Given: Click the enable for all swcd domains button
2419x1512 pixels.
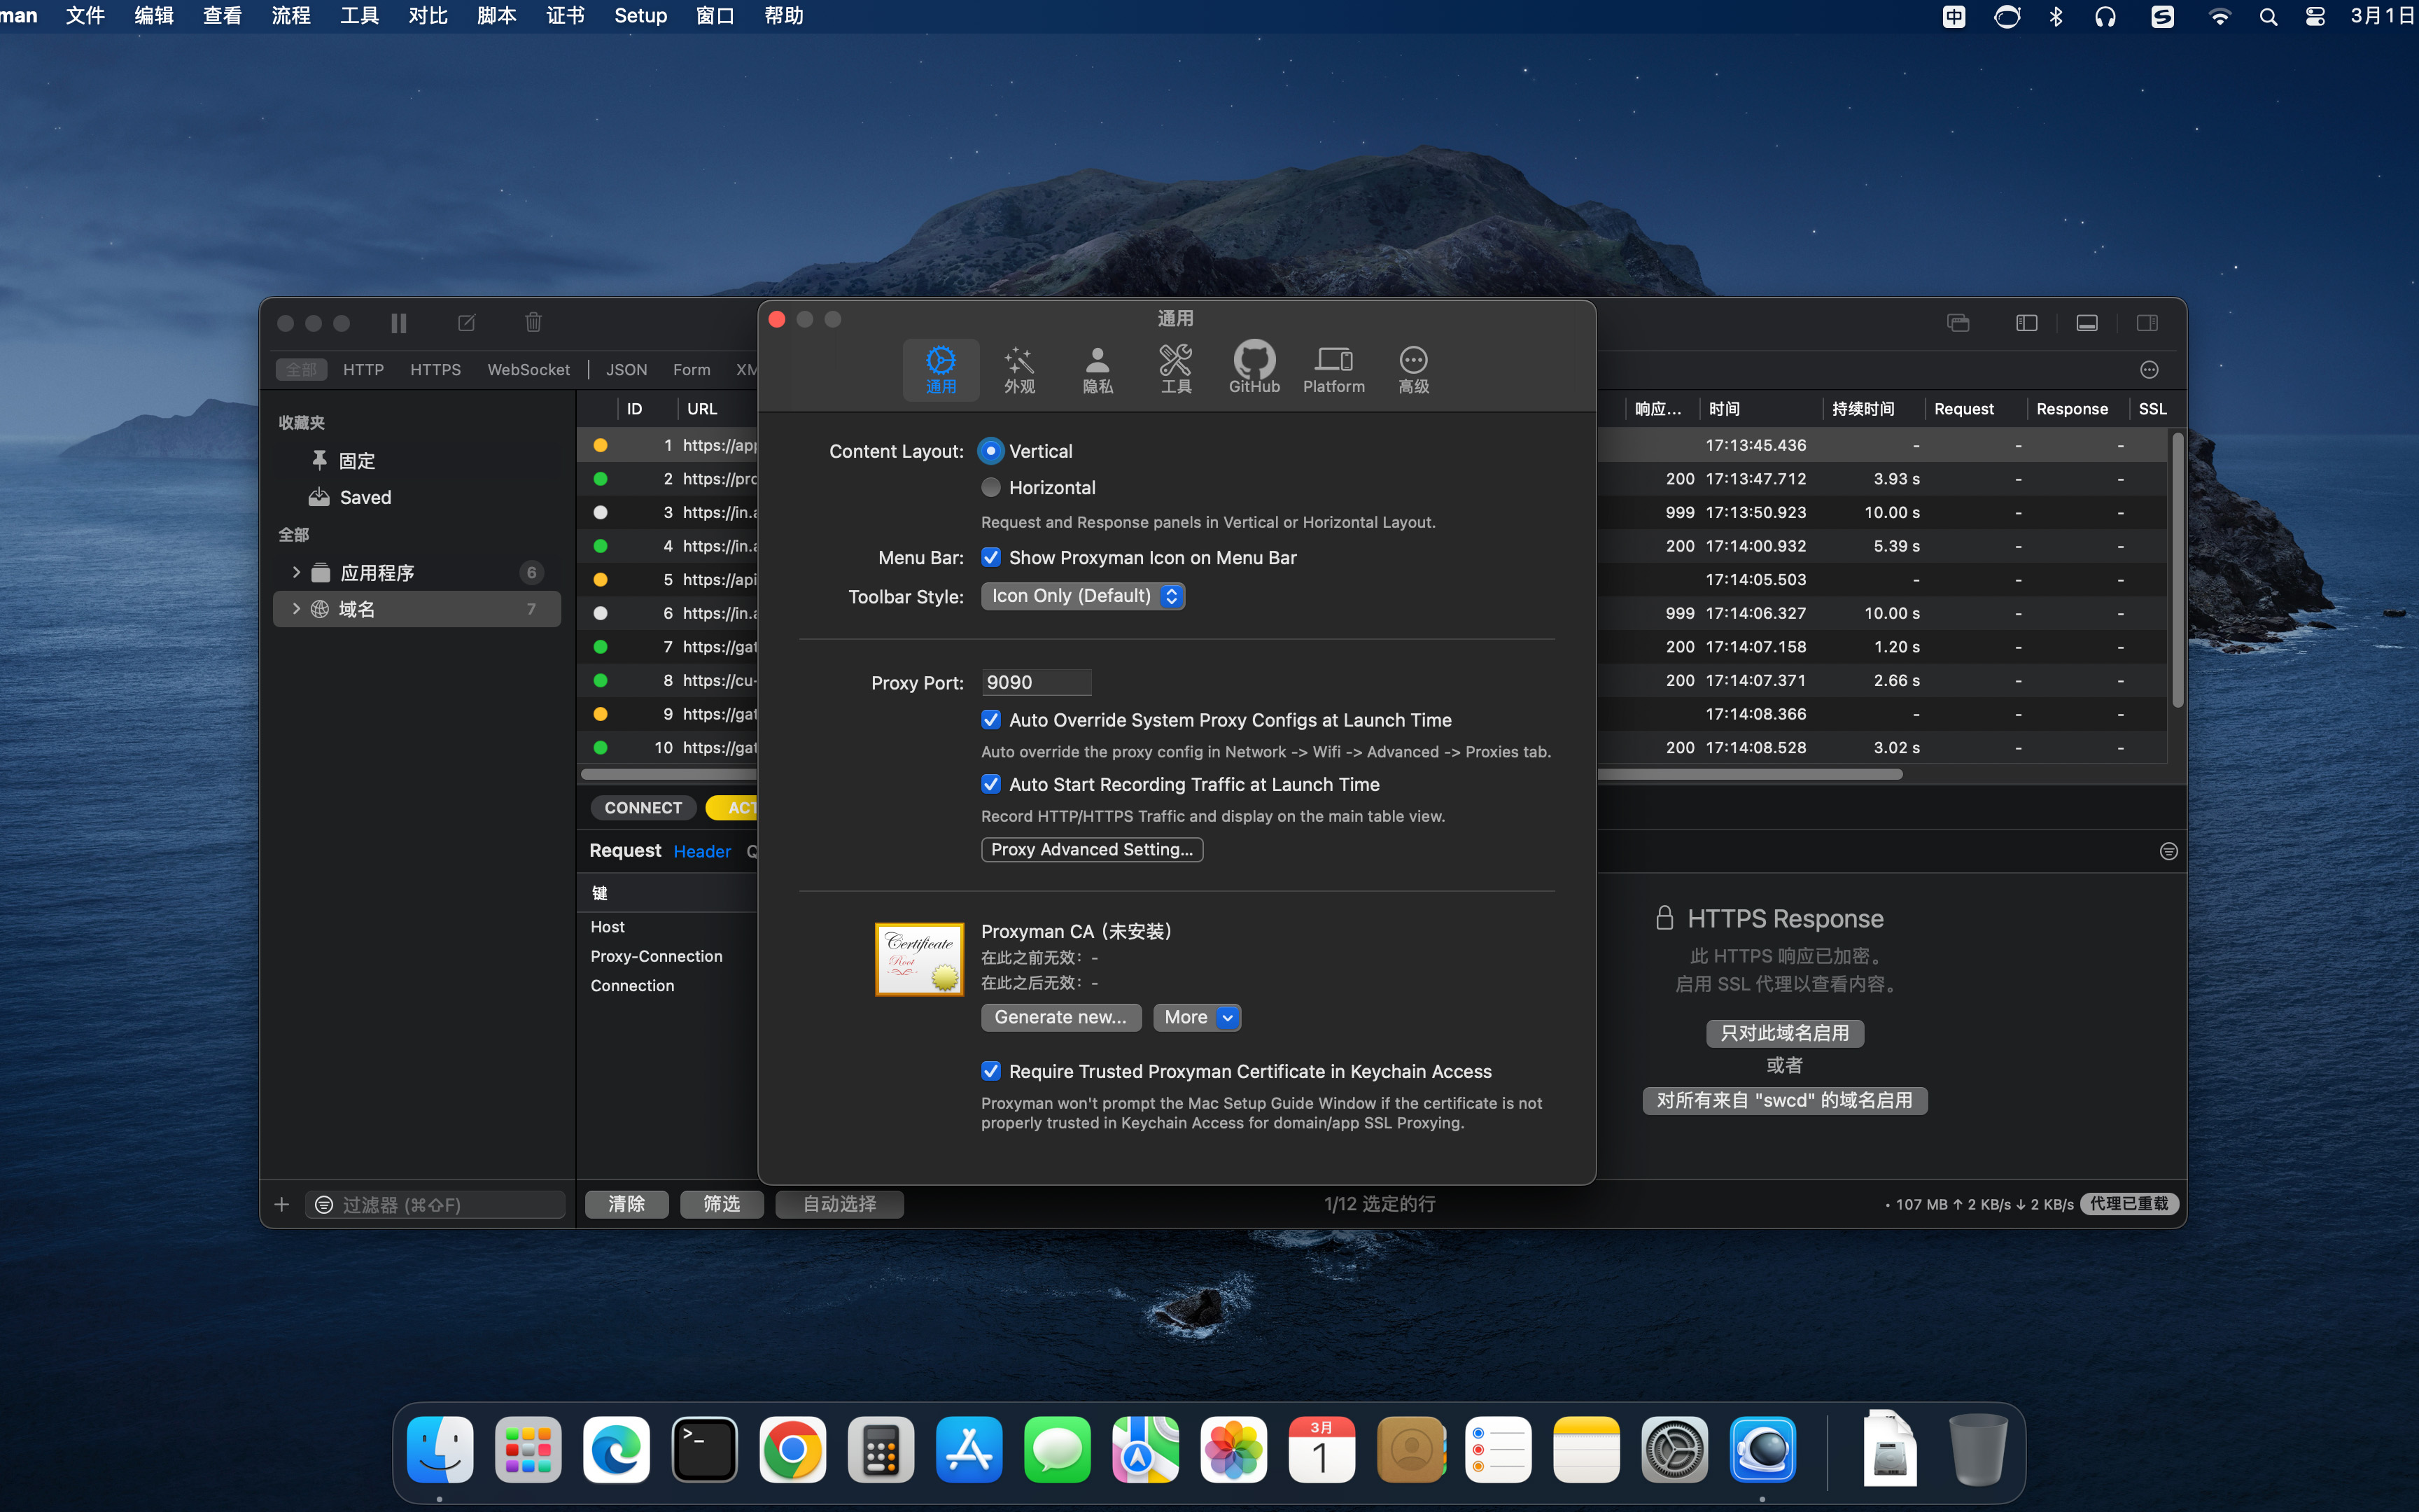Looking at the screenshot, I should [1784, 1100].
